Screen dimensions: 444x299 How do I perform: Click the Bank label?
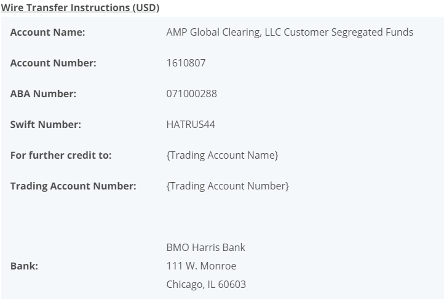24,266
